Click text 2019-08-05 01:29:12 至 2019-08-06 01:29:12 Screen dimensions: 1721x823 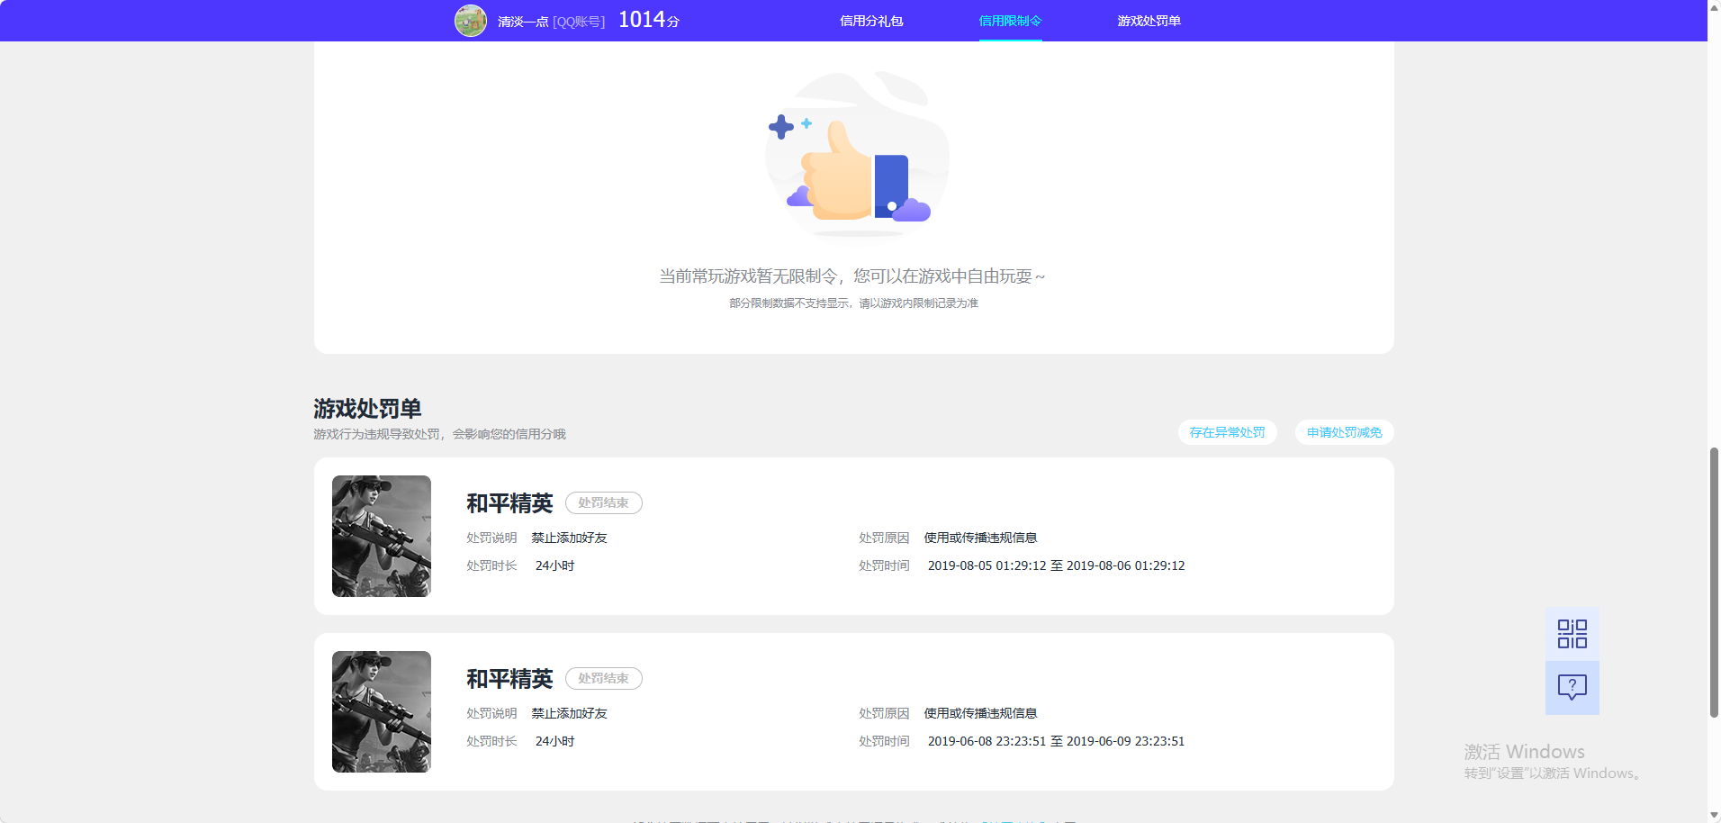point(1056,565)
